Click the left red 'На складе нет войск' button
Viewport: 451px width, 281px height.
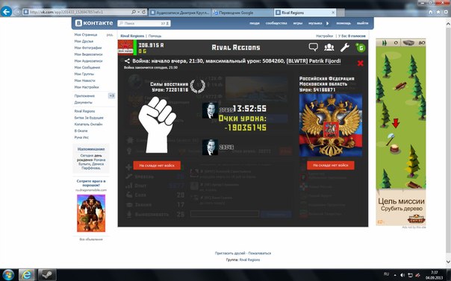point(157,165)
